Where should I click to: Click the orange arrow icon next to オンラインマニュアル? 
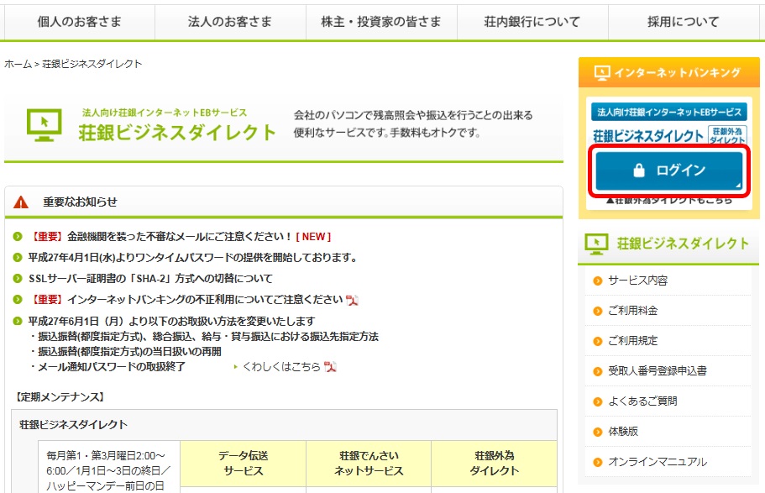[598, 462]
